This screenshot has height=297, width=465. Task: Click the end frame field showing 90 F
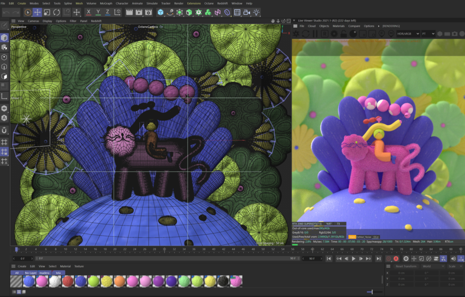click(312, 259)
